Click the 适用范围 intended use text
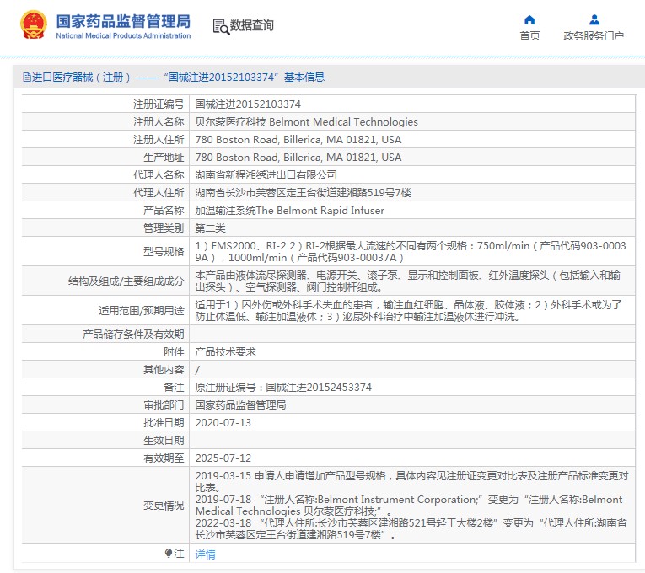The width and height of the screenshot is (645, 573). pos(408,311)
